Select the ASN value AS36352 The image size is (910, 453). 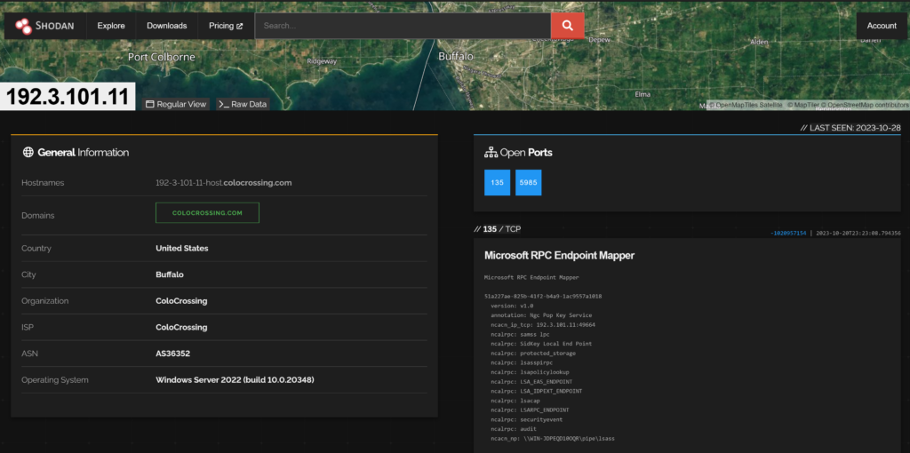pyautogui.click(x=173, y=354)
